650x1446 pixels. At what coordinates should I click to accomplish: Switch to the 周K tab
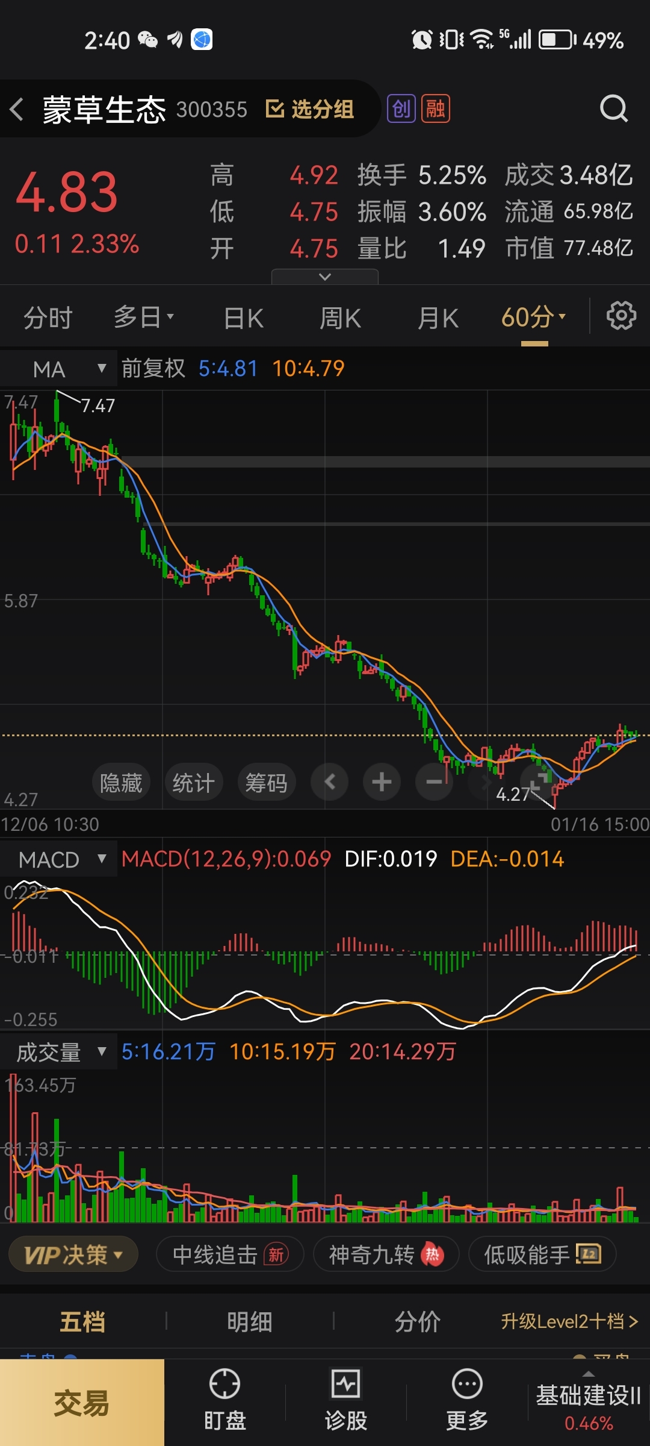pos(341,318)
